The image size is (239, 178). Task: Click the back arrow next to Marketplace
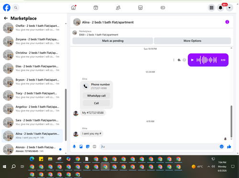tap(6, 18)
